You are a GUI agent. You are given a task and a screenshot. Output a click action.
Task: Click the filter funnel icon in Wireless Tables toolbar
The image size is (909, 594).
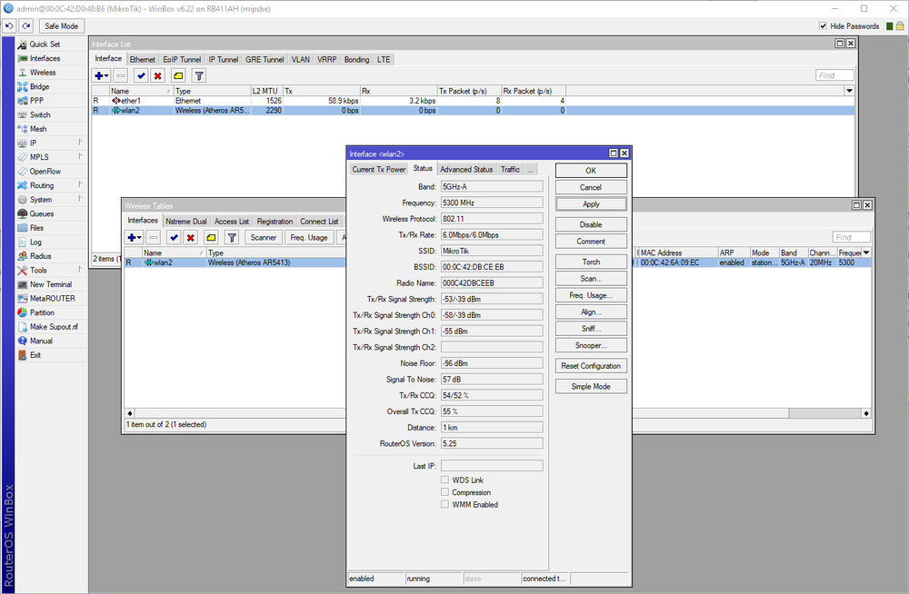(232, 238)
